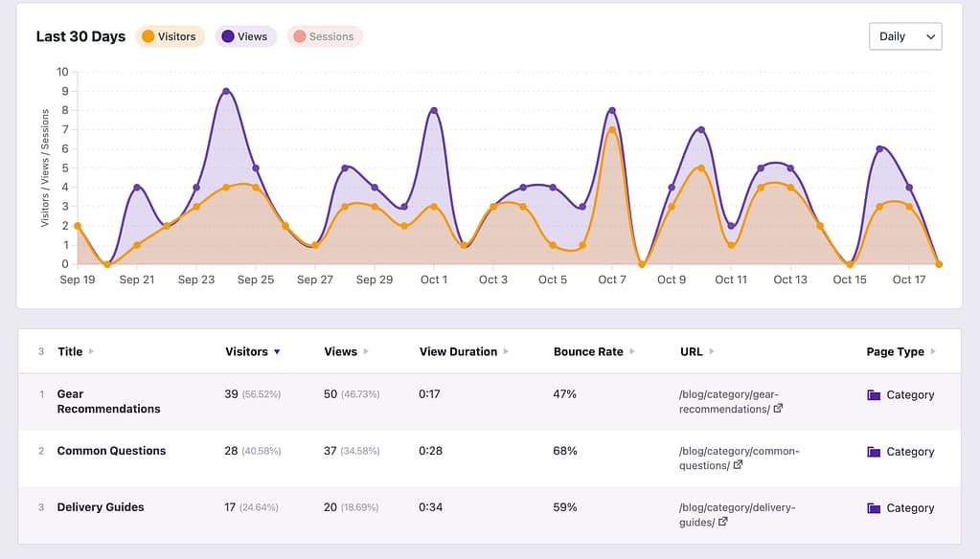Sort table by Visitors column
This screenshot has height=559, width=980.
tap(246, 351)
